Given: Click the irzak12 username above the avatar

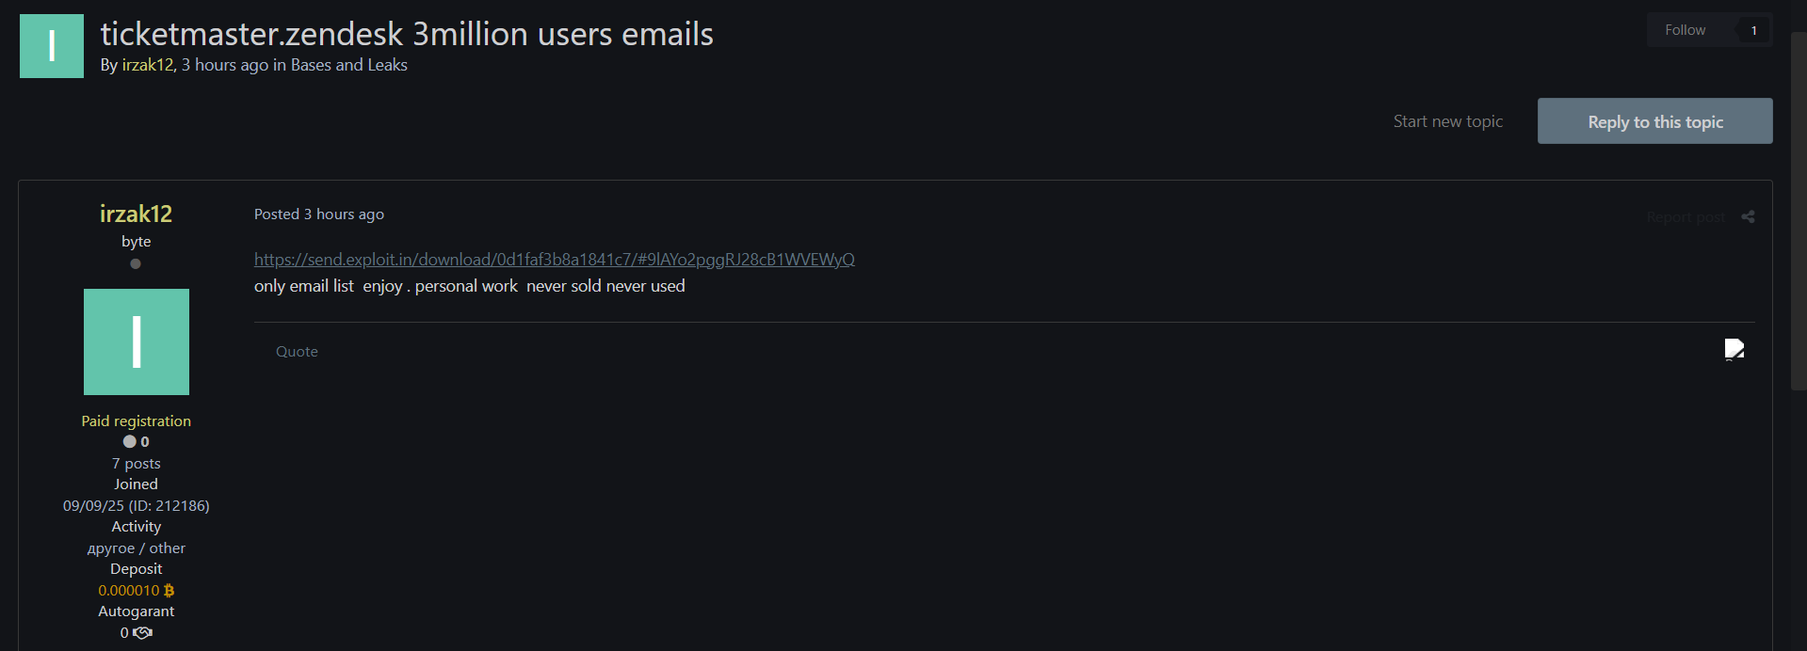Looking at the screenshot, I should pyautogui.click(x=136, y=214).
